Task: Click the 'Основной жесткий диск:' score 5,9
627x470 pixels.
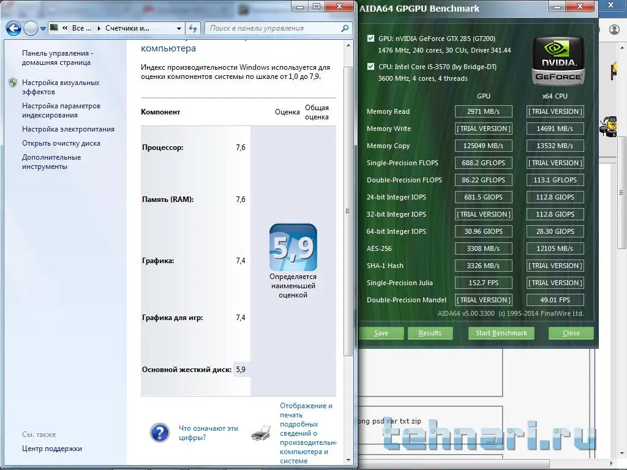Action: [240, 370]
